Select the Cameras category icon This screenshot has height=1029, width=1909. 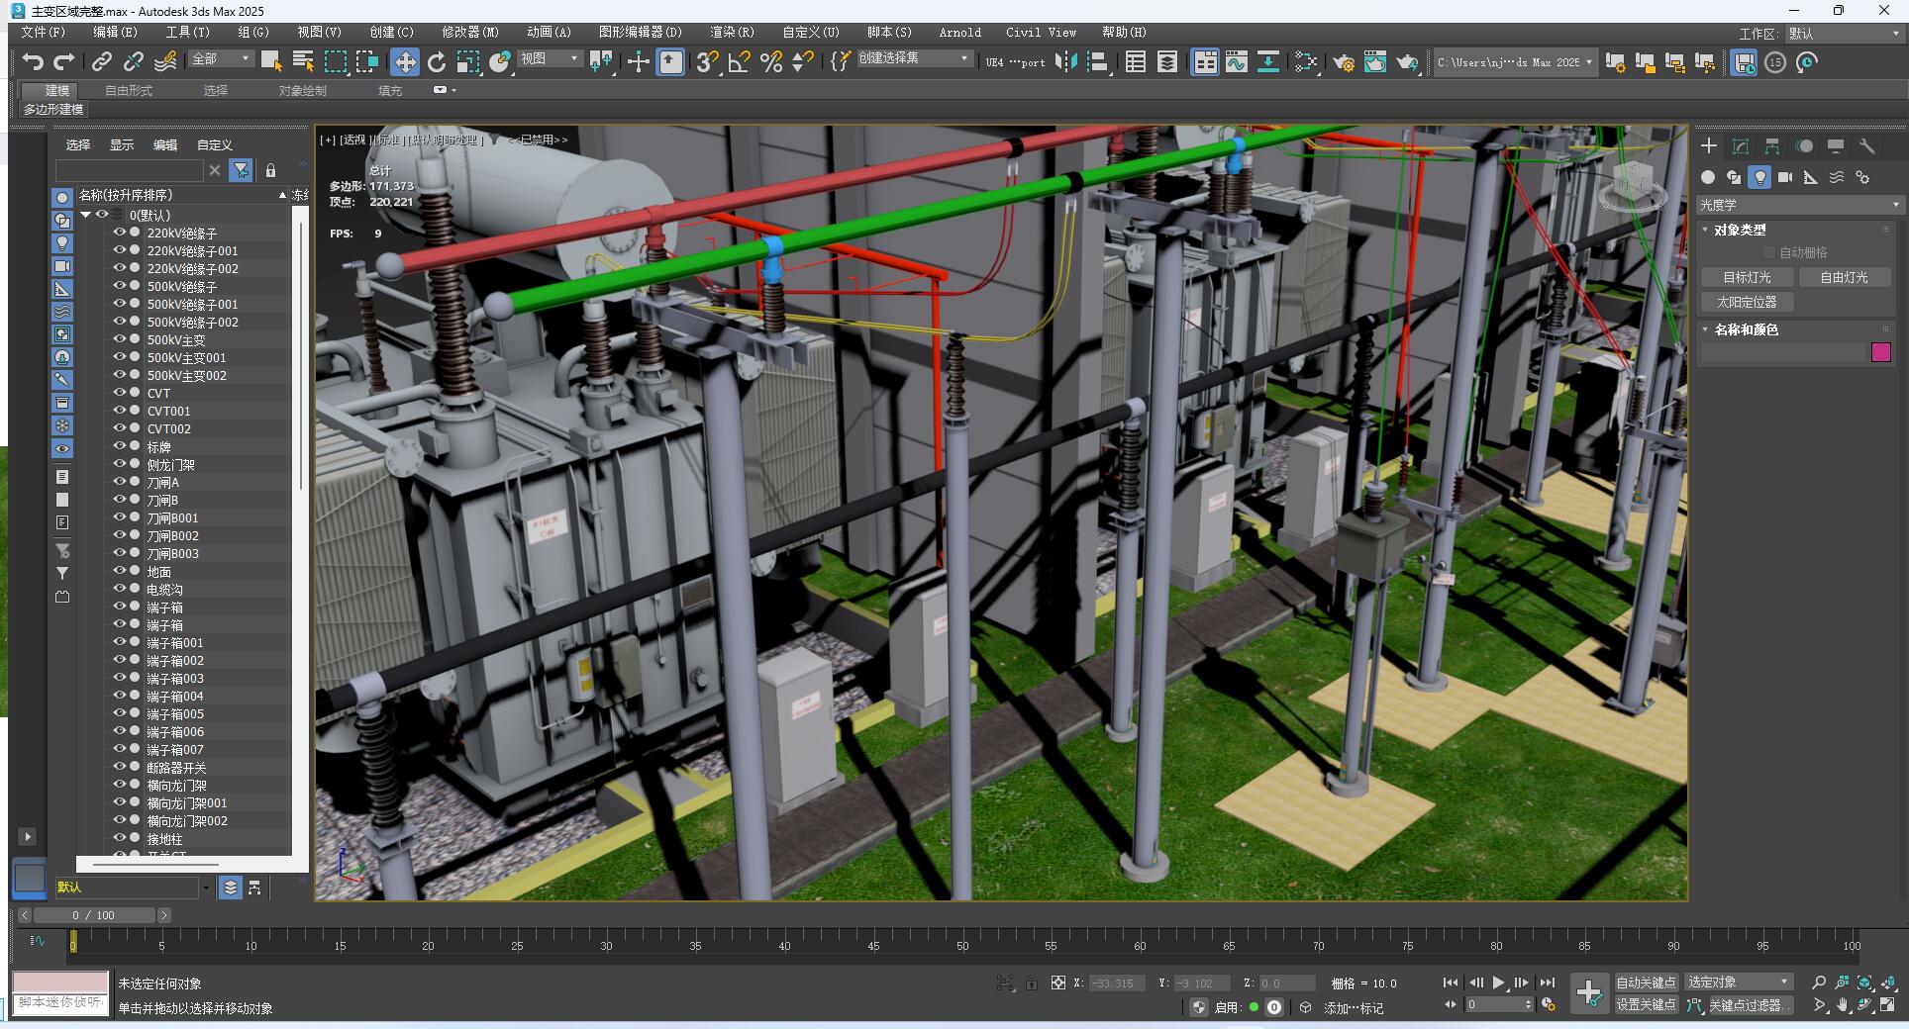click(x=1784, y=177)
